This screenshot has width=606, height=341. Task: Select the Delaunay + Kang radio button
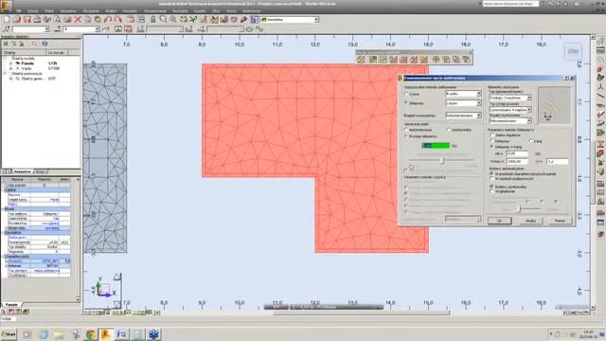(x=492, y=147)
